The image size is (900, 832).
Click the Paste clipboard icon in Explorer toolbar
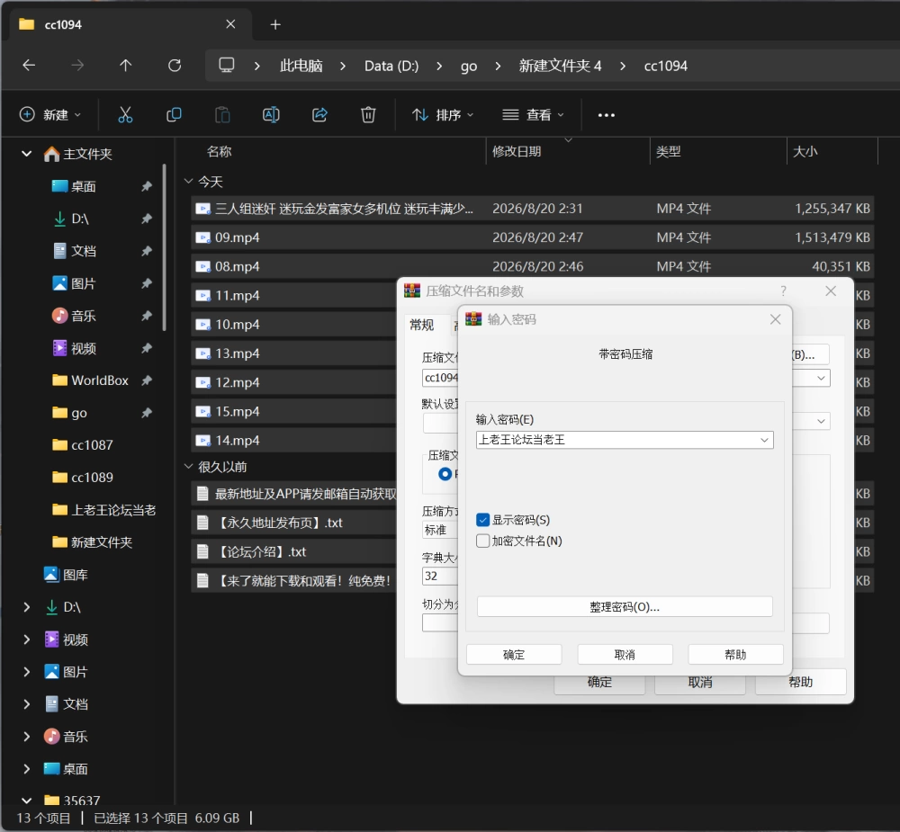pyautogui.click(x=222, y=115)
